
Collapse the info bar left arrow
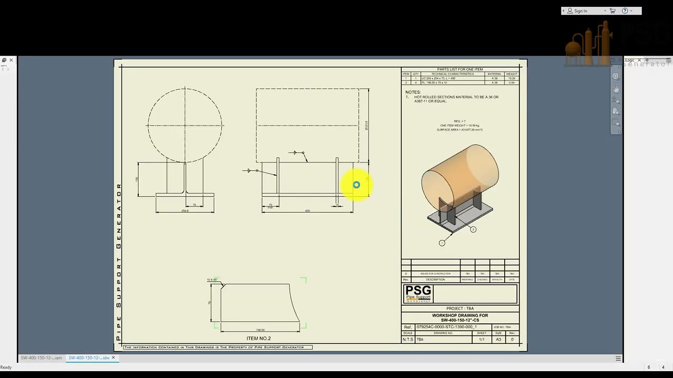[x=564, y=10]
